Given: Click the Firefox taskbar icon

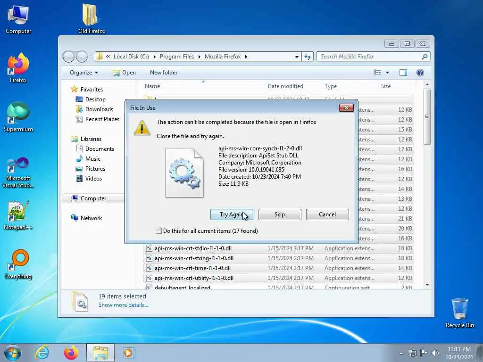Looking at the screenshot, I should point(71,353).
